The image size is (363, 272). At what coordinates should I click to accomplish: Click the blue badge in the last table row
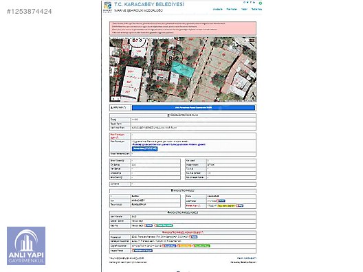click(x=142, y=251)
